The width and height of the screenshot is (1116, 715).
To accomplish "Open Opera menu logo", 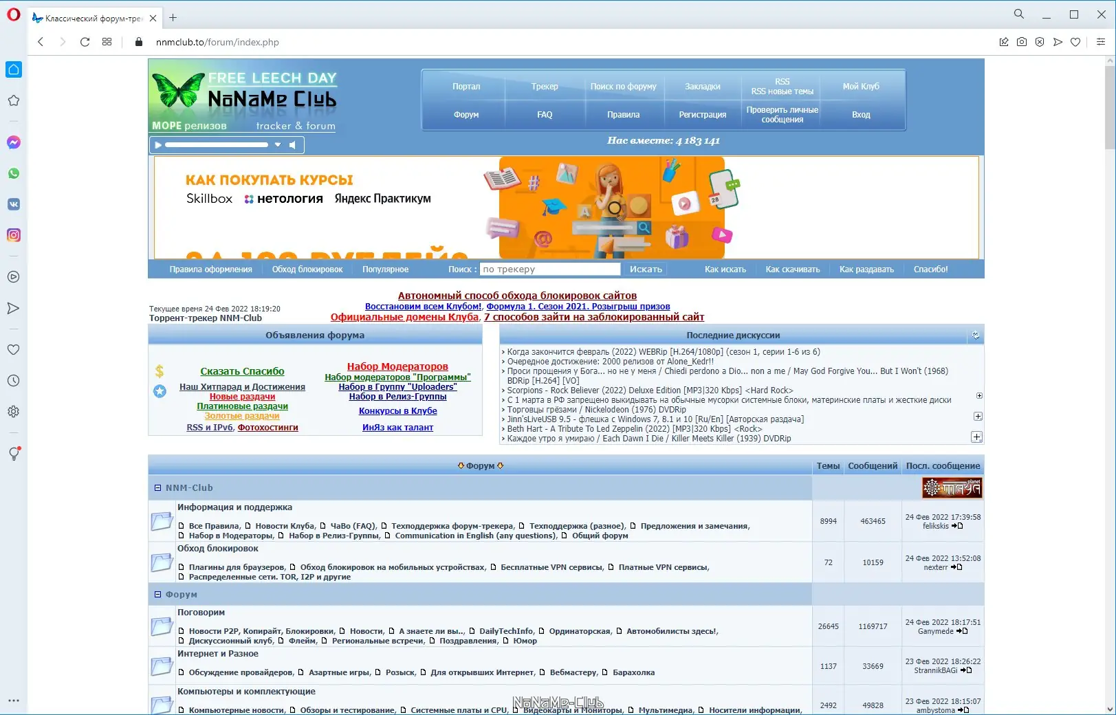I will pyautogui.click(x=14, y=14).
